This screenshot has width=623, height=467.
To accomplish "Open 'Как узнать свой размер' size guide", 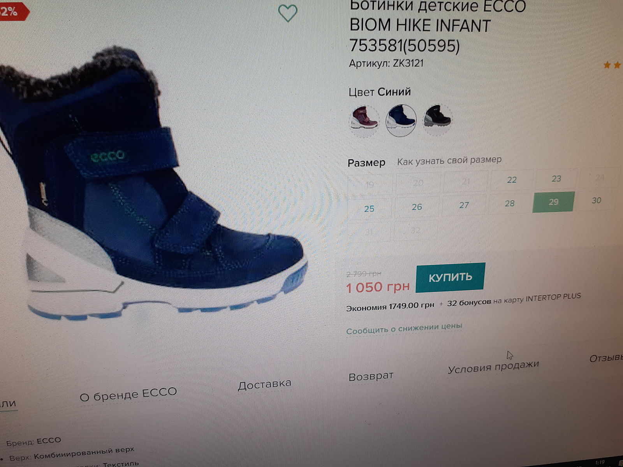I will coord(449,160).
